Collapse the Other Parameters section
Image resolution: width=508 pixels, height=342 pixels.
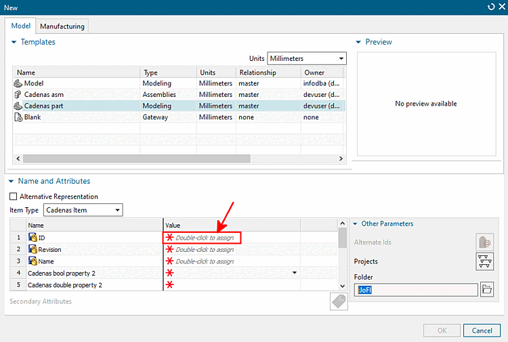(x=355, y=223)
